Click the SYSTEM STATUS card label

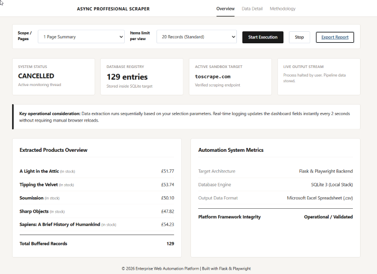point(32,67)
